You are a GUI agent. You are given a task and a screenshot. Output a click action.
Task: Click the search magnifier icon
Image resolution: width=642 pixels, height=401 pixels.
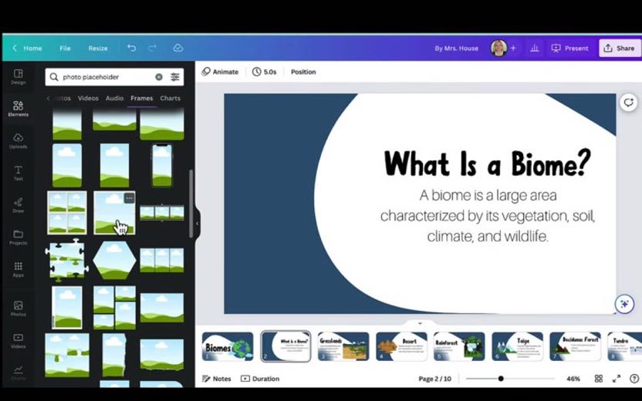click(x=54, y=77)
